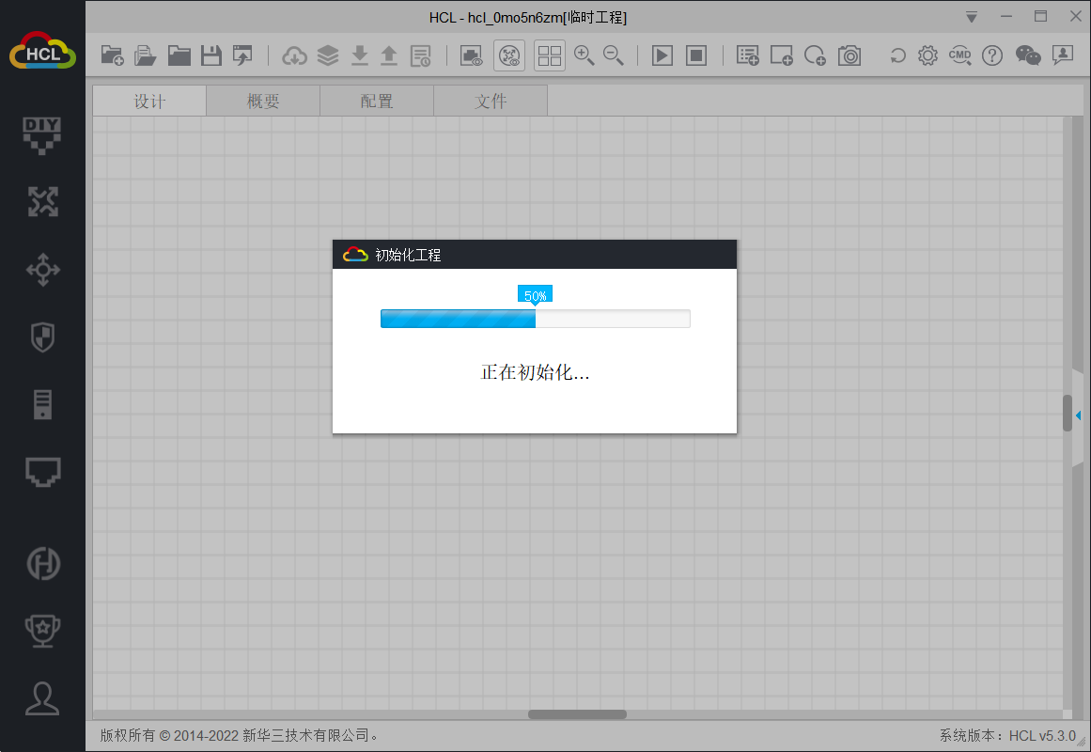Open the document-with-clock toolbar icon
The width and height of the screenshot is (1091, 752).
[421, 55]
